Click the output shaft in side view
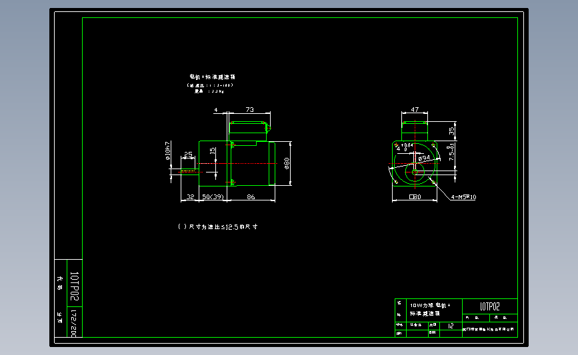Viewport: 578px width, 355px height. click(x=190, y=171)
